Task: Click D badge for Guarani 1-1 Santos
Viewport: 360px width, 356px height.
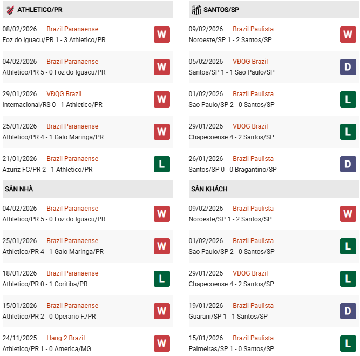Action: pyautogui.click(x=348, y=311)
